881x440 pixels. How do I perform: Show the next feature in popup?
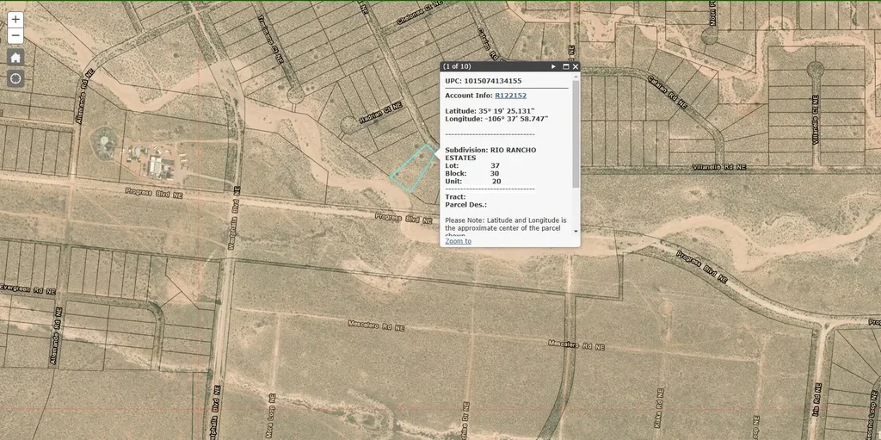pyautogui.click(x=553, y=66)
